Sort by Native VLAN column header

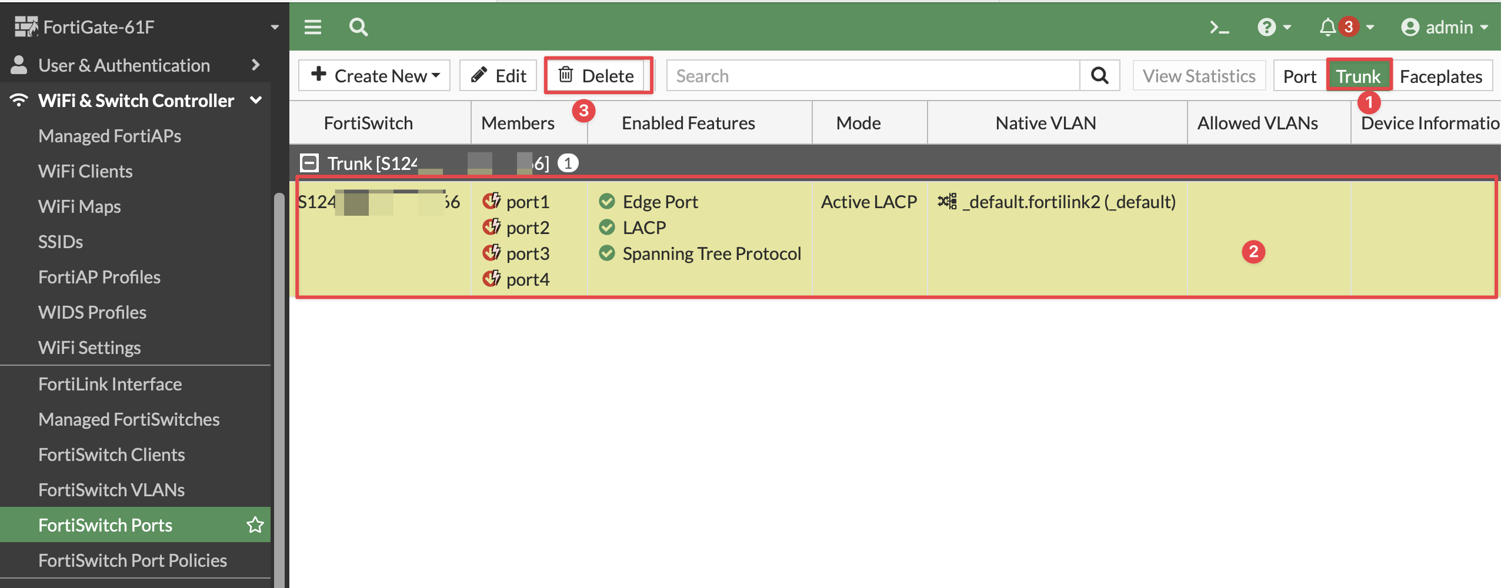pos(1046,123)
